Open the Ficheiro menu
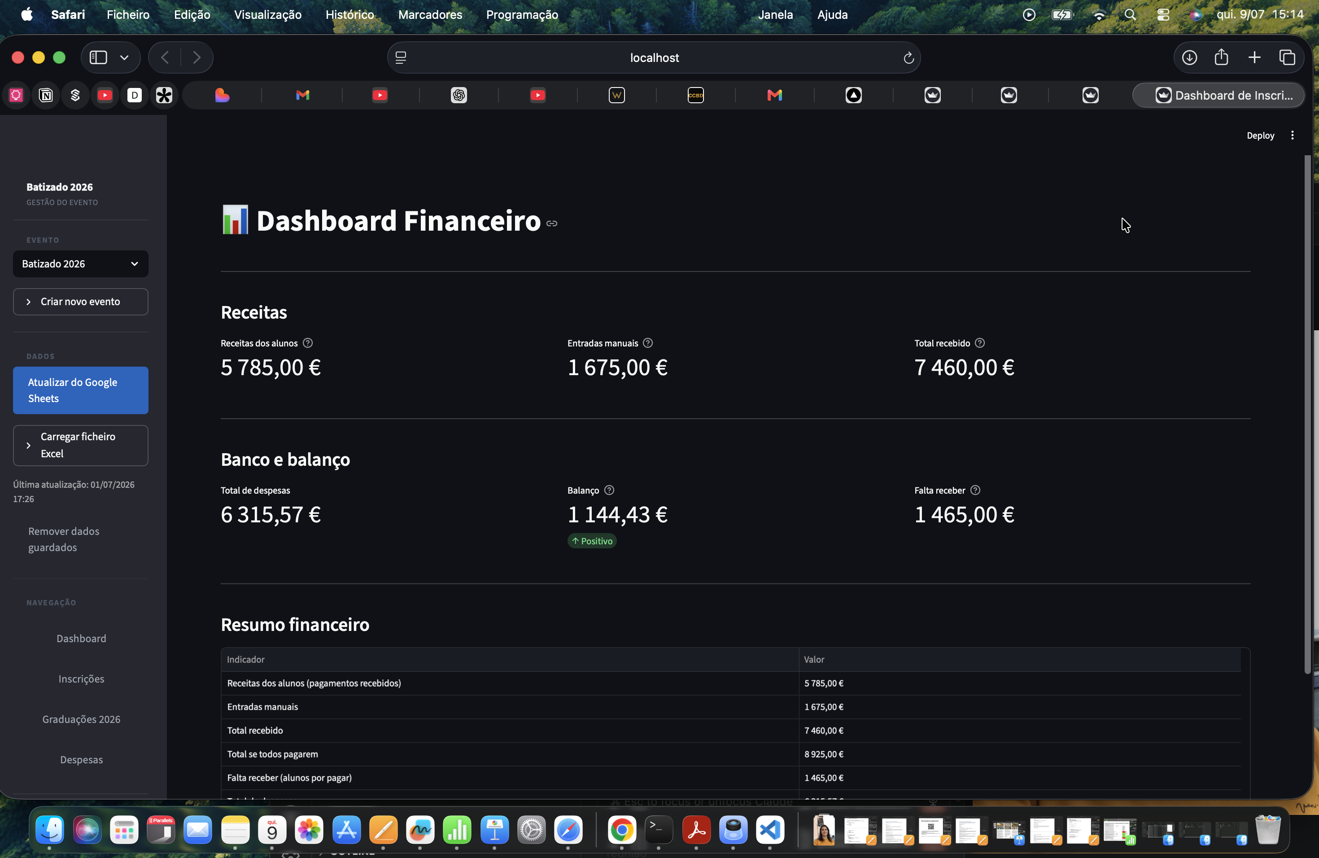This screenshot has width=1319, height=858. tap(128, 14)
